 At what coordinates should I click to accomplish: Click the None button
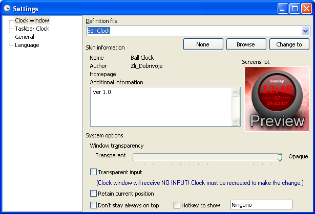tap(203, 44)
